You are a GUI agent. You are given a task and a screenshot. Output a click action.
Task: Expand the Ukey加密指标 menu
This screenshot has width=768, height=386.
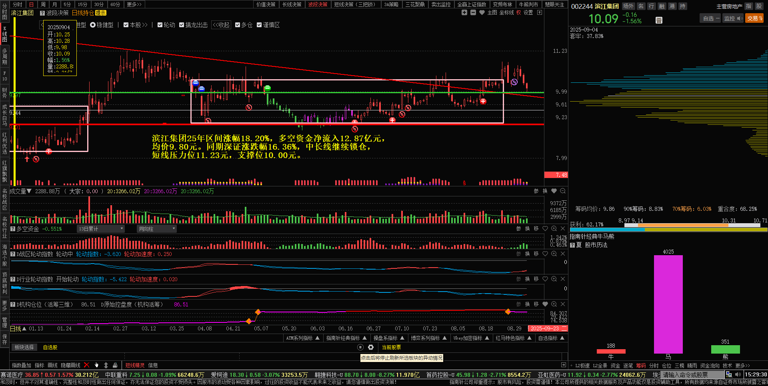pyautogui.click(x=471, y=338)
